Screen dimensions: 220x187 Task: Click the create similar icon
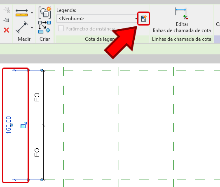click(x=44, y=28)
